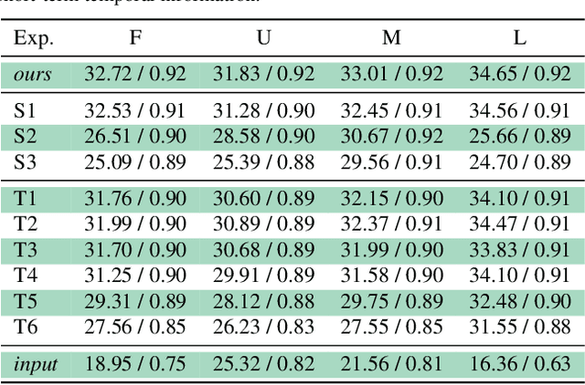The height and width of the screenshot is (385, 585).
Task: Click the cell showing 18.95 / 0.75
Action: [x=134, y=364]
